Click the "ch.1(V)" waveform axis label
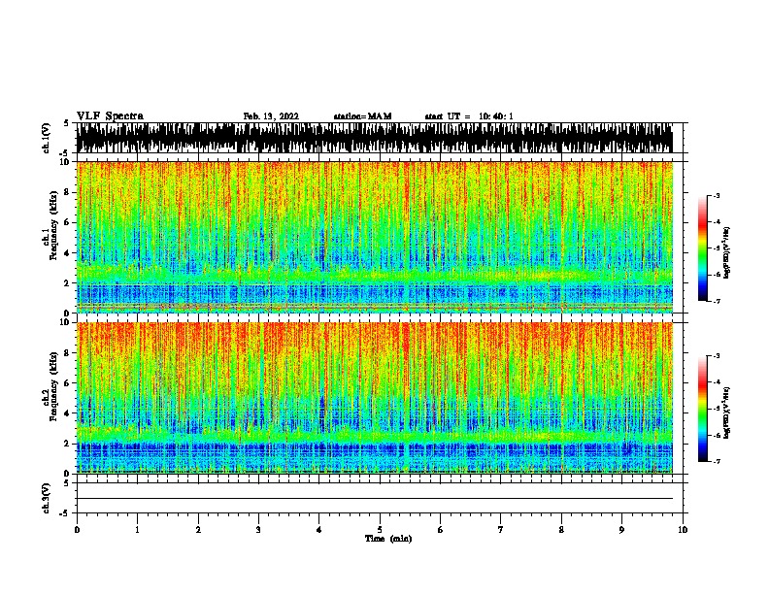 click(x=47, y=138)
